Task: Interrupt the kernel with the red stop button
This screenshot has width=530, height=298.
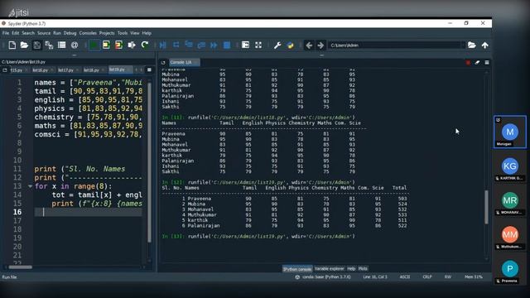Action: pos(468,63)
